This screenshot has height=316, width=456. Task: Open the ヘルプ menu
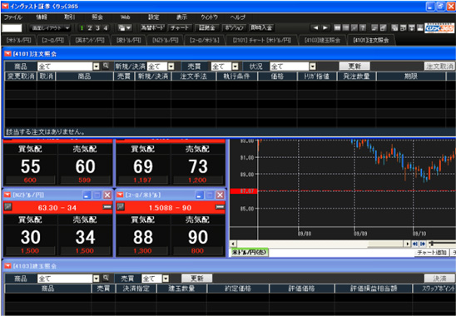tap(238, 17)
